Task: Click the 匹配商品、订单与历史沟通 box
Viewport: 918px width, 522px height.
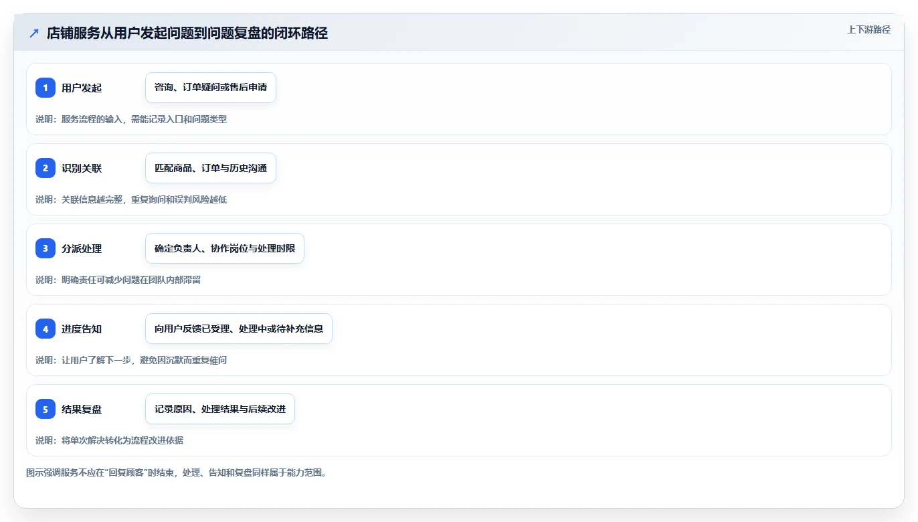Action: pos(211,168)
